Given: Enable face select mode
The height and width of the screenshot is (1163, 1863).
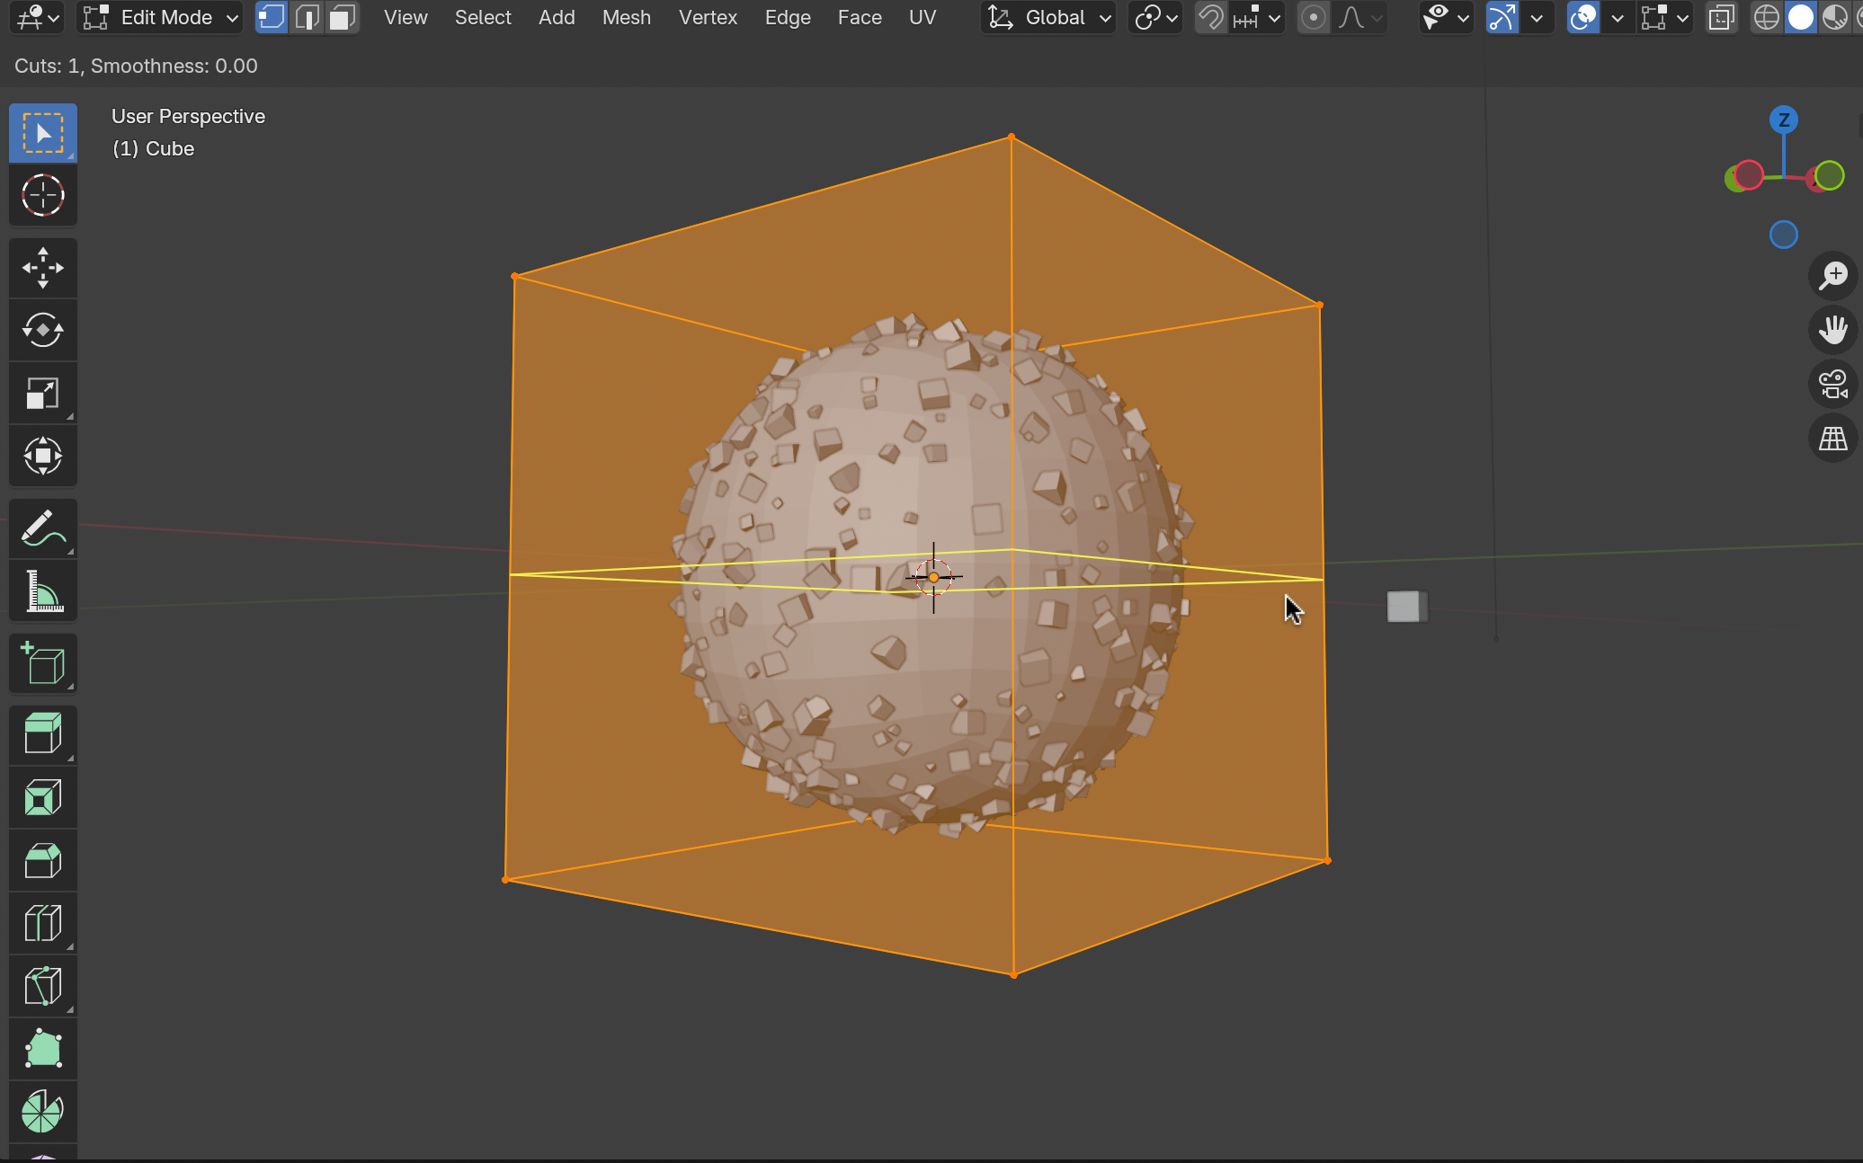Looking at the screenshot, I should [342, 17].
